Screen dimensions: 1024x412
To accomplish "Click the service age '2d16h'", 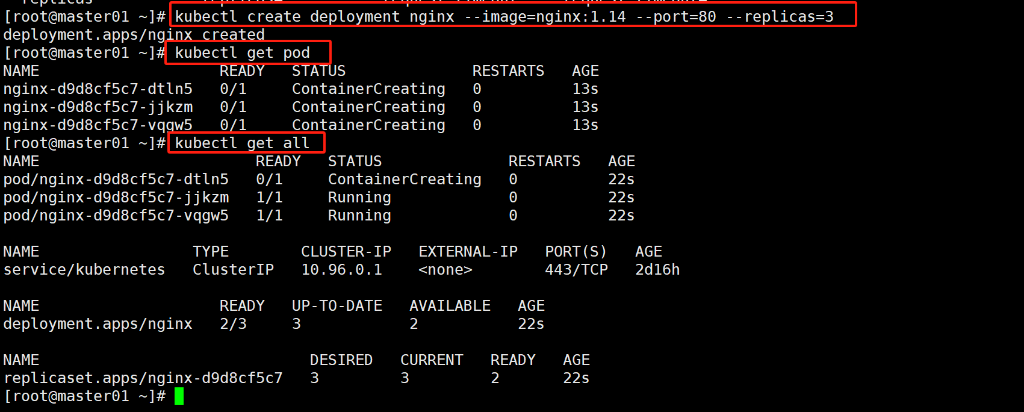I will [x=657, y=270].
